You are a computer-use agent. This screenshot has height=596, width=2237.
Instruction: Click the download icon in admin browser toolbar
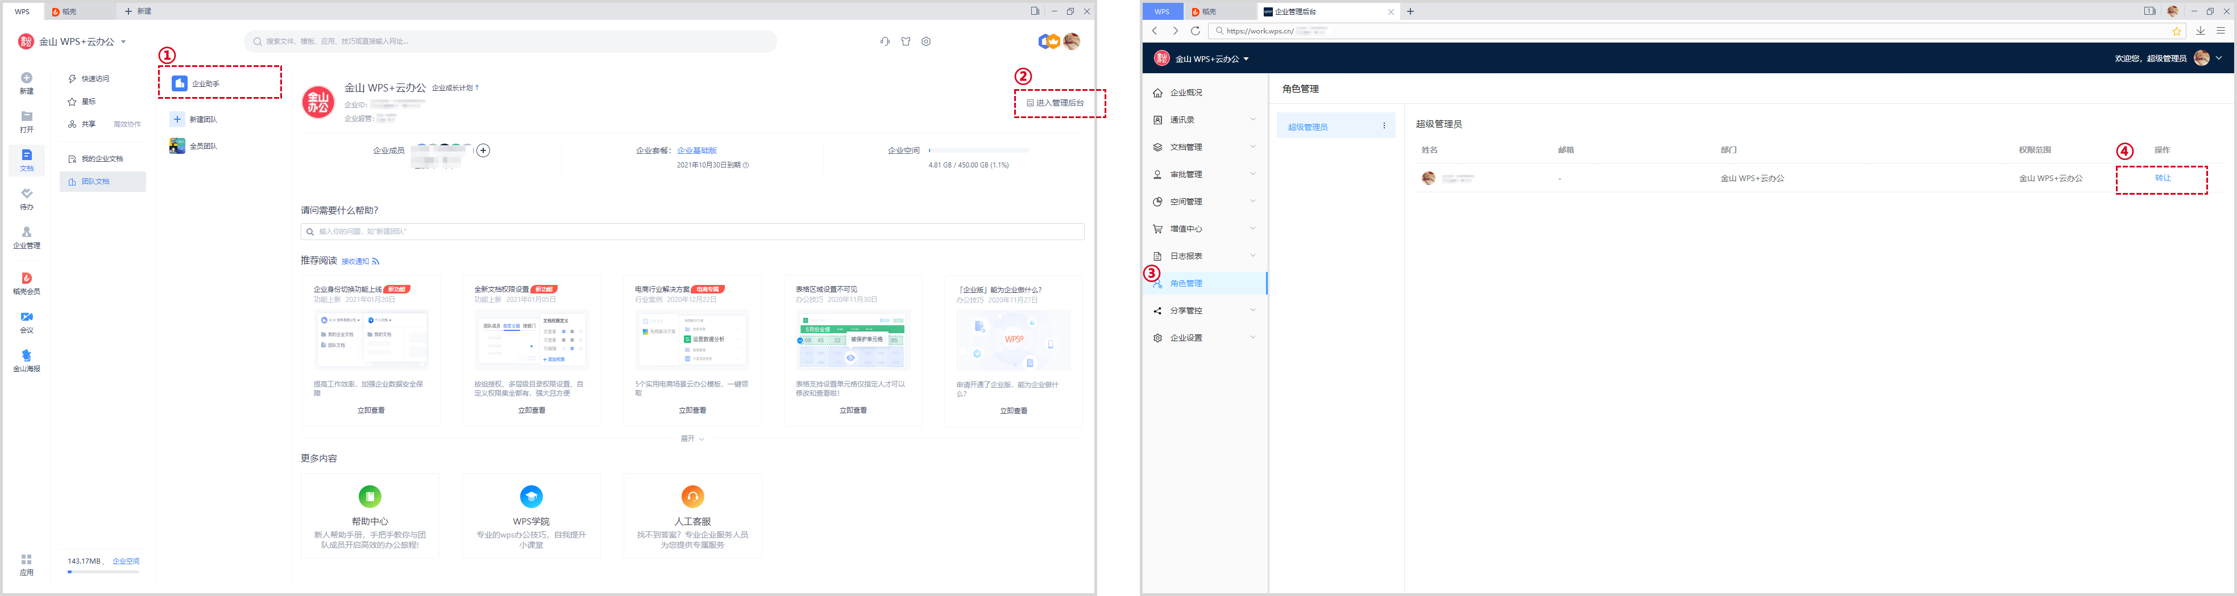2201,31
